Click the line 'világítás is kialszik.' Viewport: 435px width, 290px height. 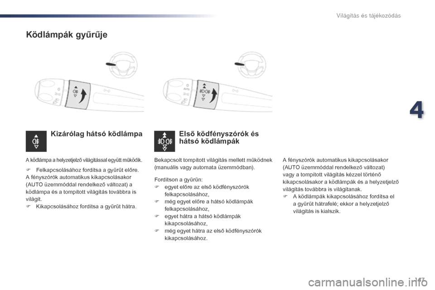(317, 211)
